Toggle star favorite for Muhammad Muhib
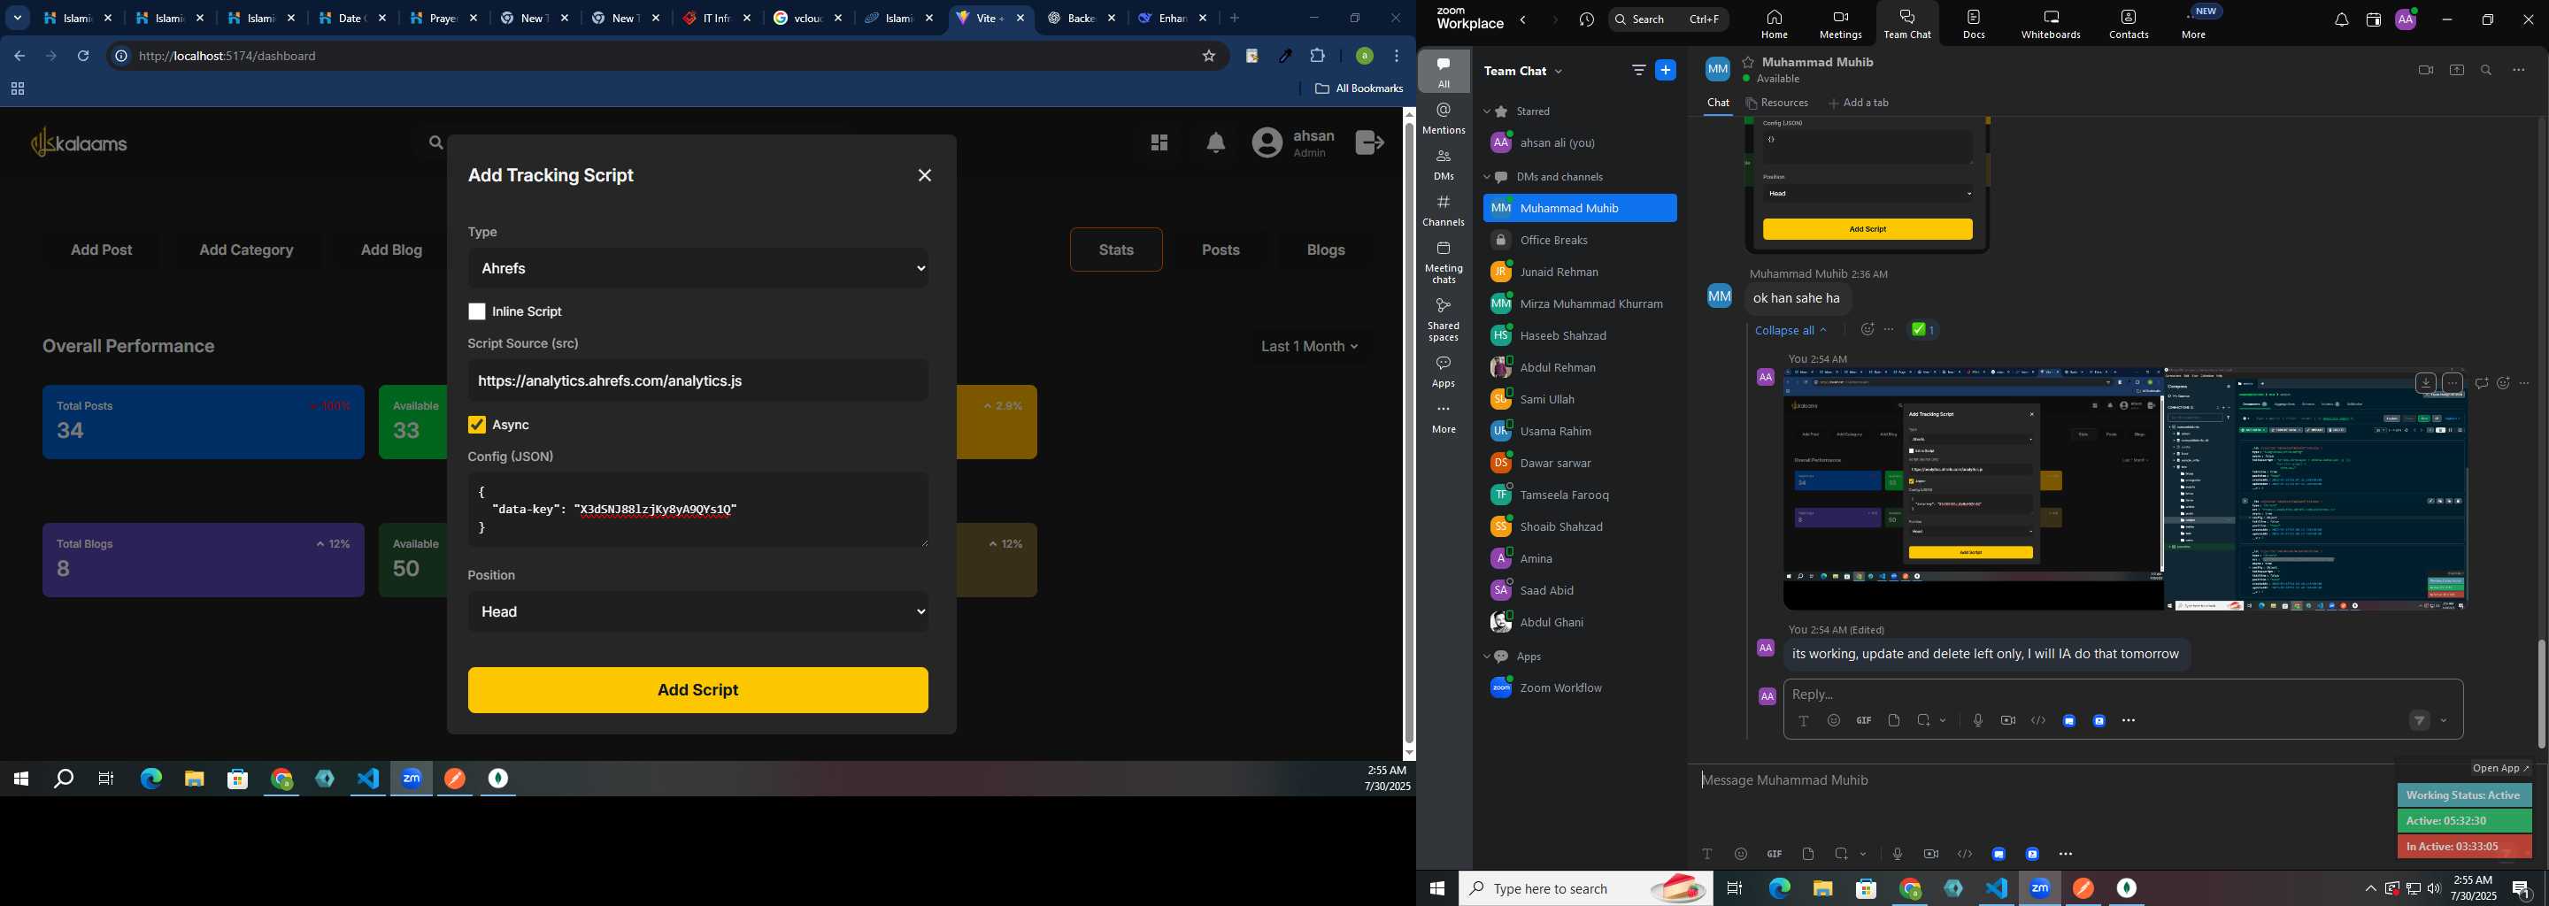The image size is (2549, 906). coord(1749,62)
